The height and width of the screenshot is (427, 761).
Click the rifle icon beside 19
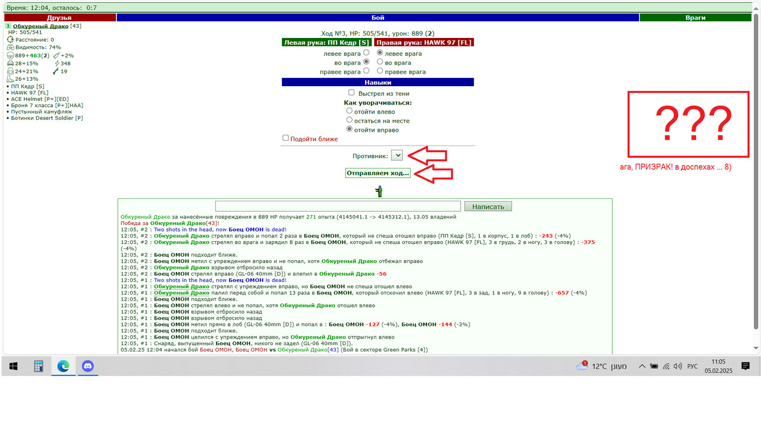pyautogui.click(x=56, y=71)
